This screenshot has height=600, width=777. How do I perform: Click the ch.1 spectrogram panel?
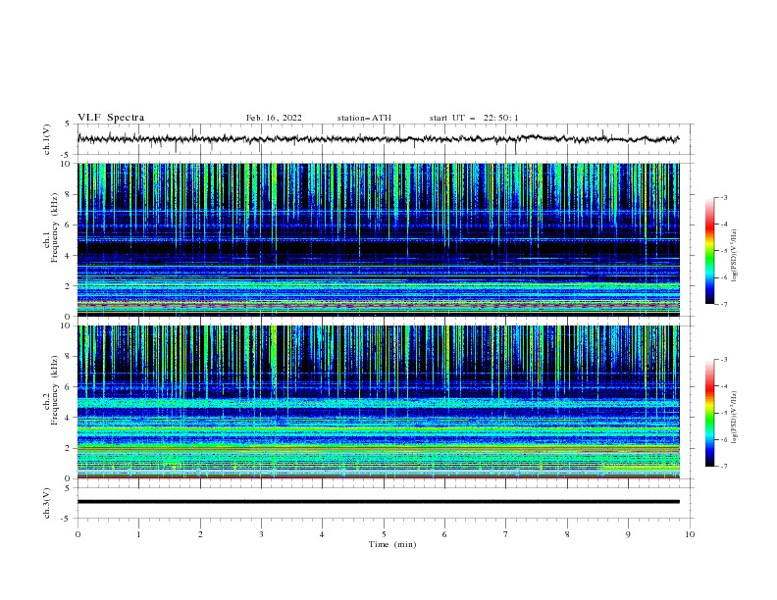(x=378, y=239)
